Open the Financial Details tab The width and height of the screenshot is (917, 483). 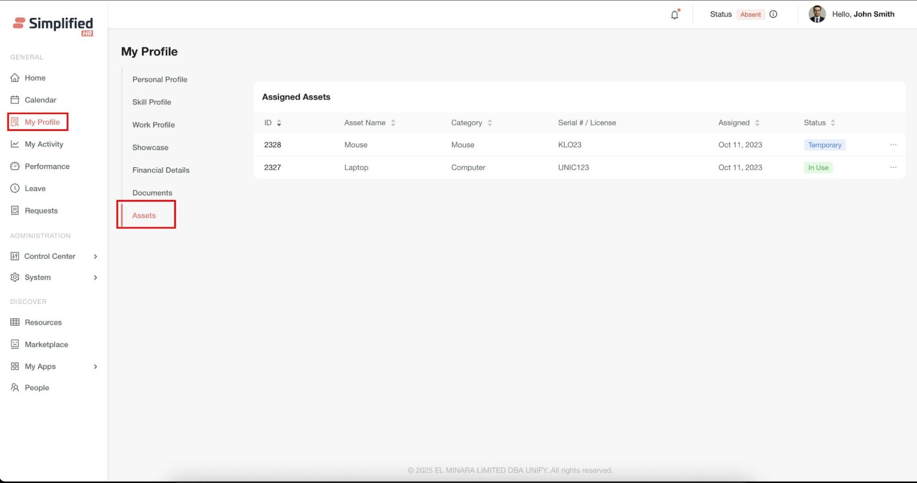pyautogui.click(x=161, y=170)
